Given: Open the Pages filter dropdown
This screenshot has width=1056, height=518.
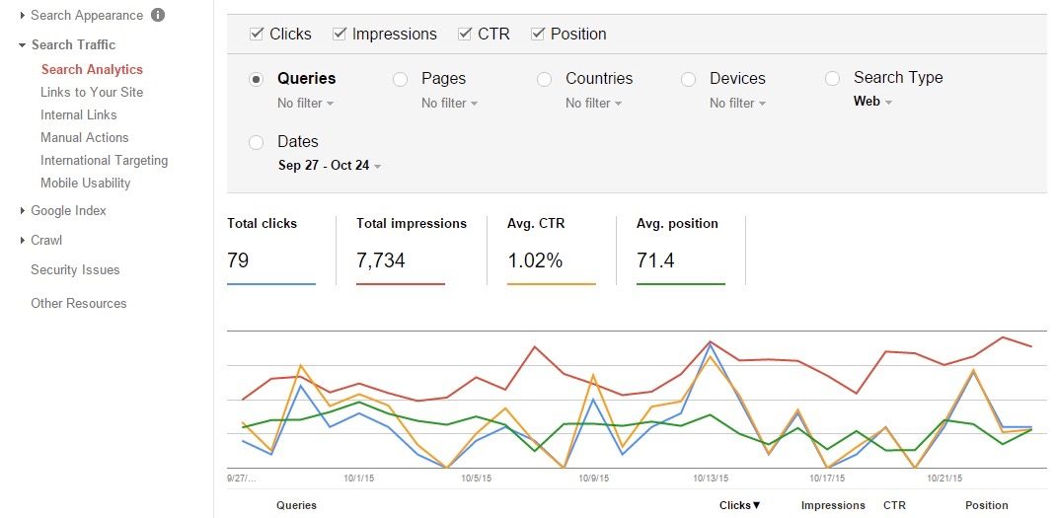Looking at the screenshot, I should click(450, 104).
